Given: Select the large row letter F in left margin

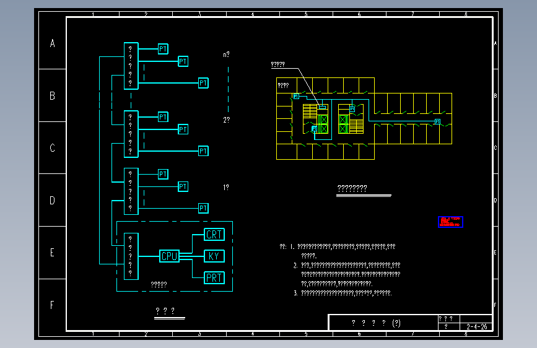Looking at the screenshot, I should click(x=51, y=305).
